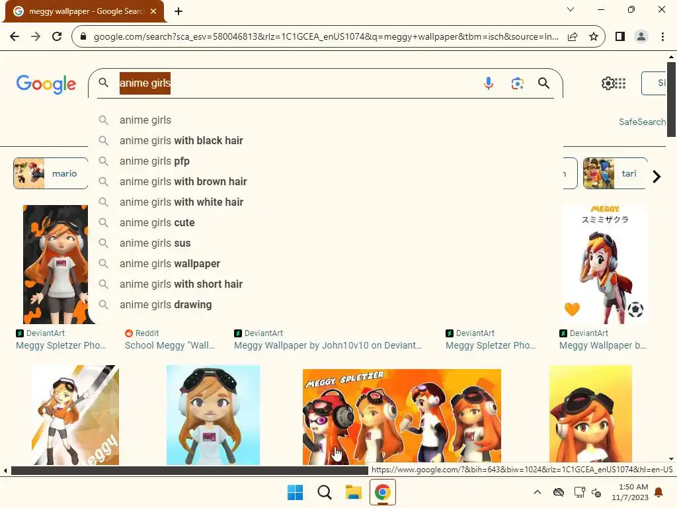Screen dimensions: 677x508
Task: Open Google Lens image search
Action: coord(517,83)
